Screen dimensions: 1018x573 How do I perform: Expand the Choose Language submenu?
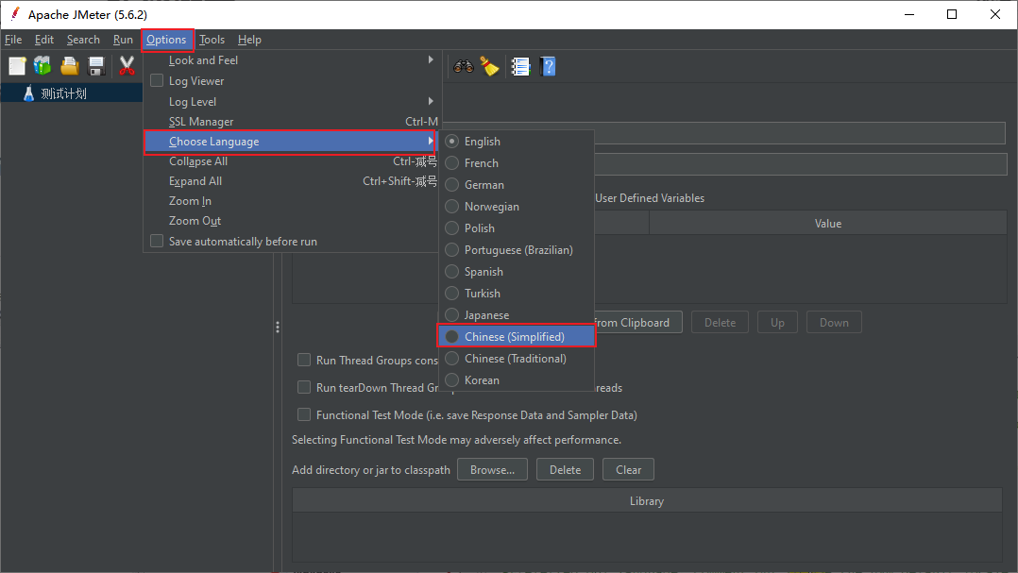pyautogui.click(x=290, y=142)
